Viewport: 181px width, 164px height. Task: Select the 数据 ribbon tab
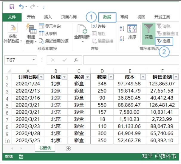pos(107,17)
